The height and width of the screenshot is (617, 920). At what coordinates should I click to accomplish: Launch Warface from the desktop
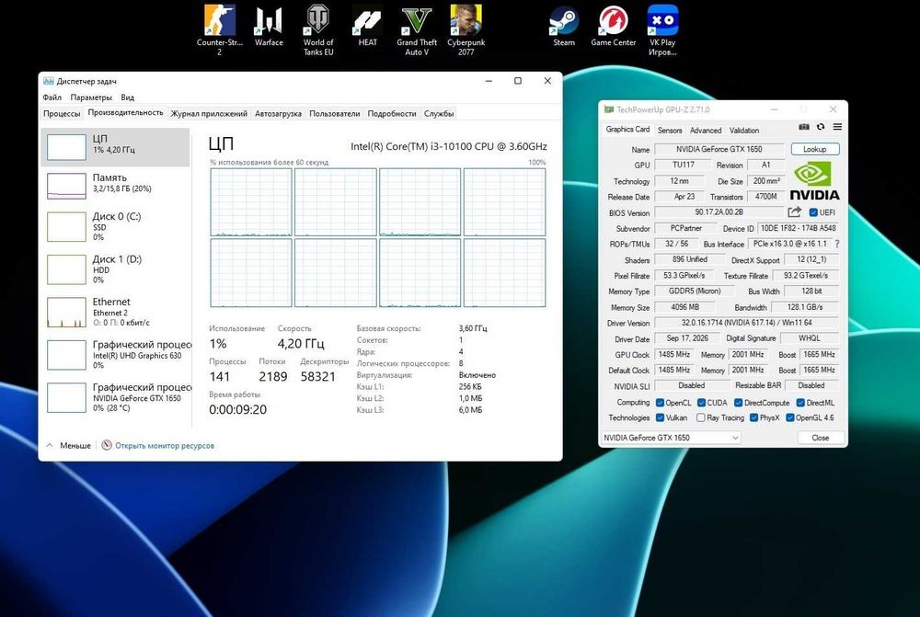(269, 26)
